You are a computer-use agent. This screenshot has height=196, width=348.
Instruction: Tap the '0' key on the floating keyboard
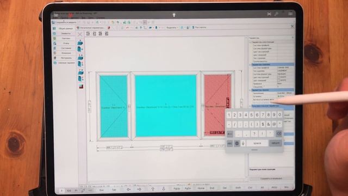[279, 115]
